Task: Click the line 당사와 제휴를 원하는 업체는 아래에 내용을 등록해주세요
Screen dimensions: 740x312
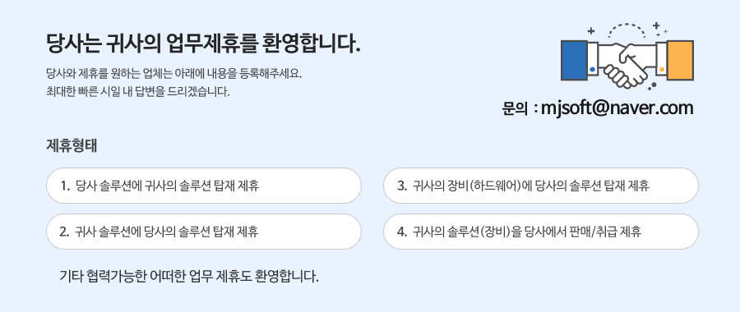Action: tap(173, 74)
